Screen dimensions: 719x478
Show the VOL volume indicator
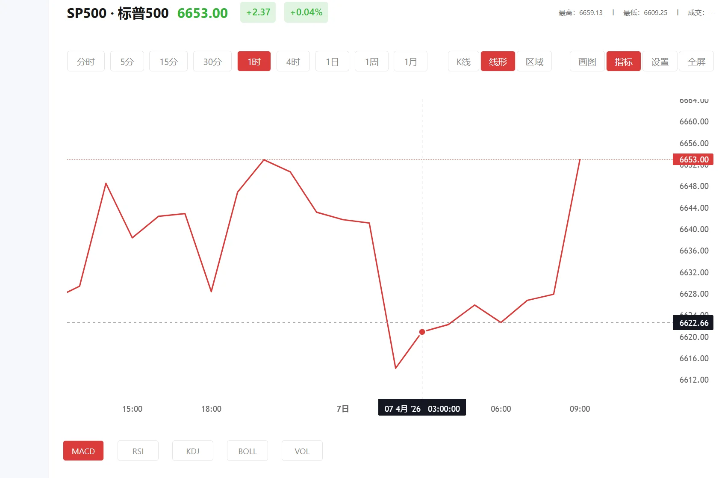pos(302,451)
